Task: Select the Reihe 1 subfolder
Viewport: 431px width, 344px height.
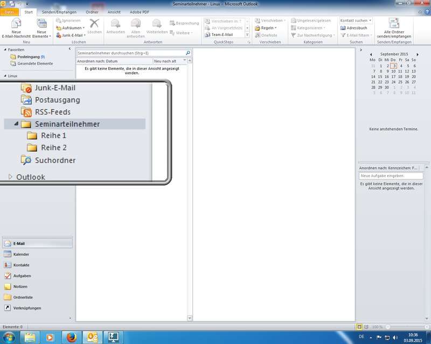Action: pos(53,135)
